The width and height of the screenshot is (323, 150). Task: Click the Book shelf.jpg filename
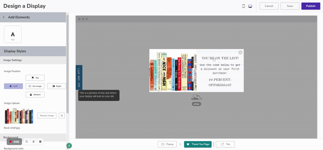[x=12, y=128]
